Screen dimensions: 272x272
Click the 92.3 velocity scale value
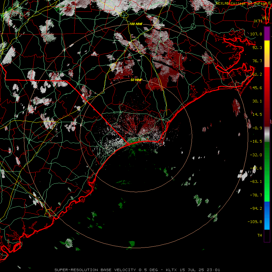257,47
